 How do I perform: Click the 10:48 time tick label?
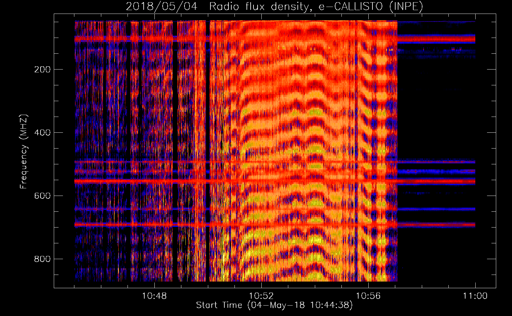(x=154, y=296)
